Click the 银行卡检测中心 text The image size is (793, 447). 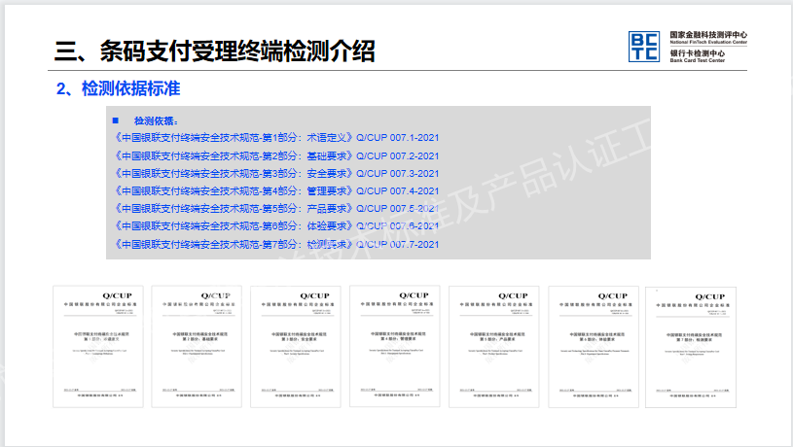[698, 53]
